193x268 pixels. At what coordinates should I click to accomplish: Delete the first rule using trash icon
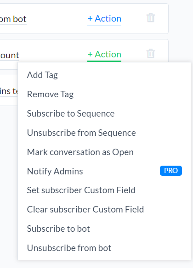point(151,17)
